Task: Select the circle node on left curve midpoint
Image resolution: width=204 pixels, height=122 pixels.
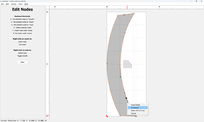Action: 107,63
